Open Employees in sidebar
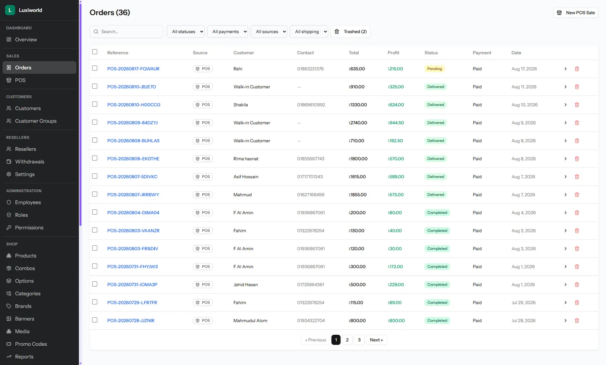The width and height of the screenshot is (606, 365). [x=39, y=202]
